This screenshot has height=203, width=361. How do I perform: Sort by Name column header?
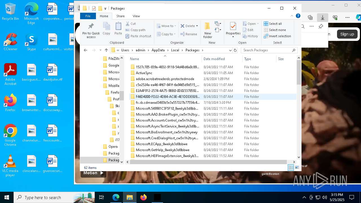165,59
